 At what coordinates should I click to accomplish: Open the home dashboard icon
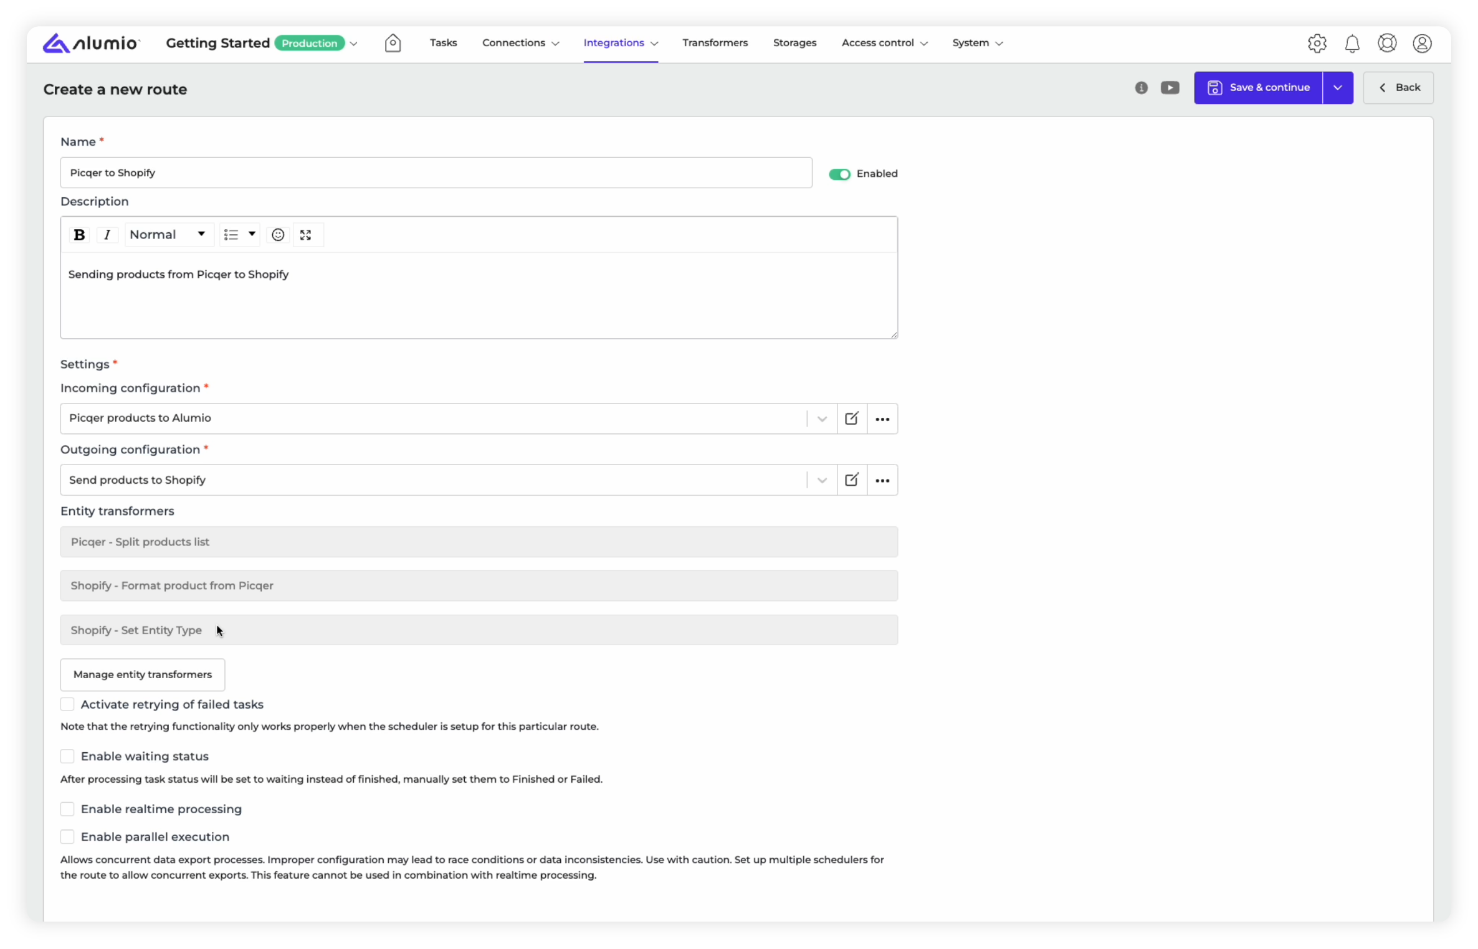[x=393, y=43]
